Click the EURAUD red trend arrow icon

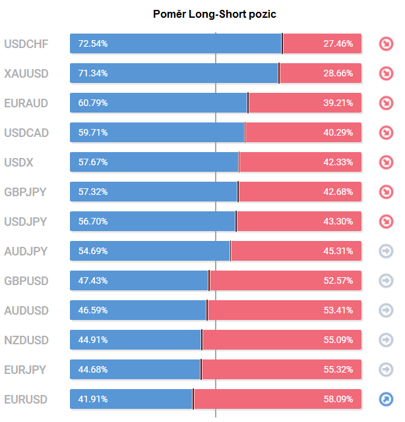386,103
